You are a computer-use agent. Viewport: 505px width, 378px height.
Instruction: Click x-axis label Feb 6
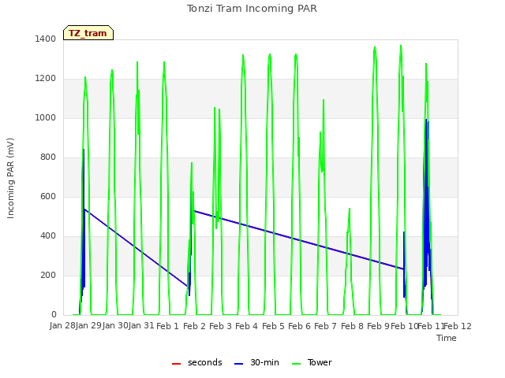pos(299,326)
